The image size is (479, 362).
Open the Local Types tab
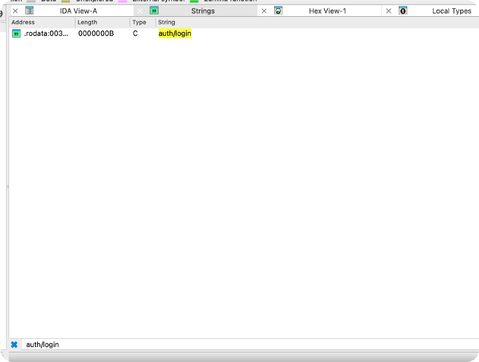(x=451, y=11)
